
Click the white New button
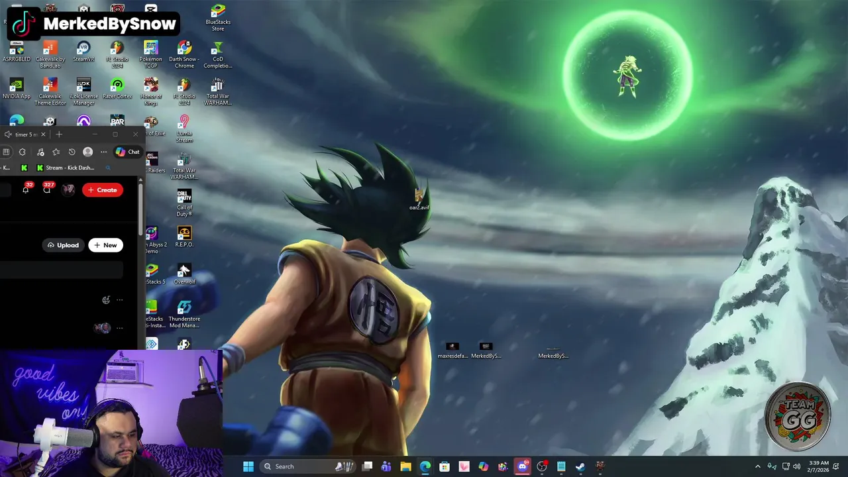[x=105, y=245]
